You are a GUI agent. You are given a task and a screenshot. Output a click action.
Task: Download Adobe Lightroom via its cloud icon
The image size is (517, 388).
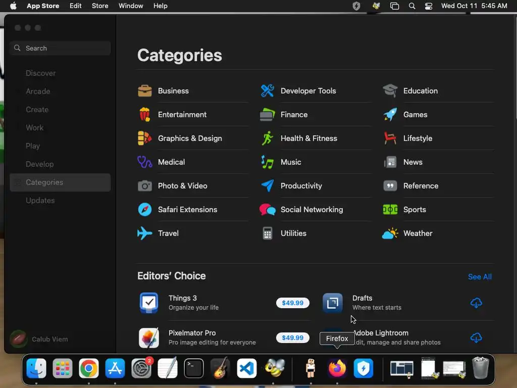coord(476,338)
